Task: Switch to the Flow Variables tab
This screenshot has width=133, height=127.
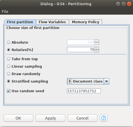Action: pos(53,22)
